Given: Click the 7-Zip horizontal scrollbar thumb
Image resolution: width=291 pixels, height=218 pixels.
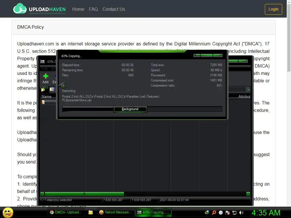Looking at the screenshot, I should coord(84,194).
